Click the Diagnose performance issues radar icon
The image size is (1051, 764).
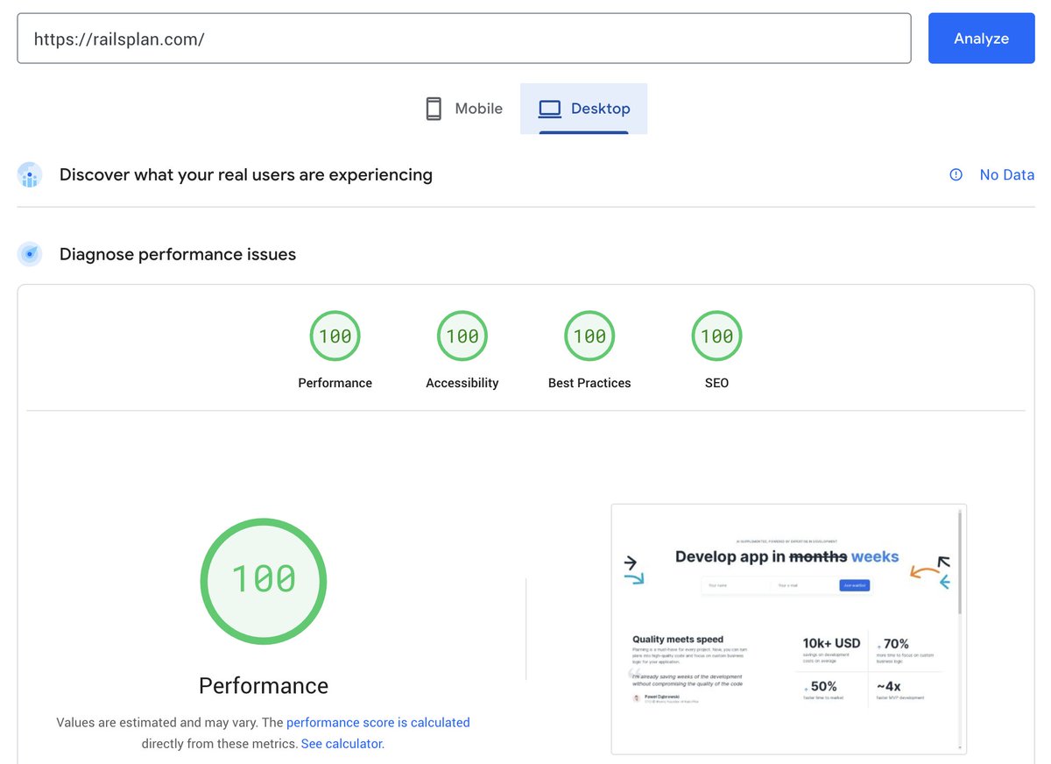tap(30, 254)
